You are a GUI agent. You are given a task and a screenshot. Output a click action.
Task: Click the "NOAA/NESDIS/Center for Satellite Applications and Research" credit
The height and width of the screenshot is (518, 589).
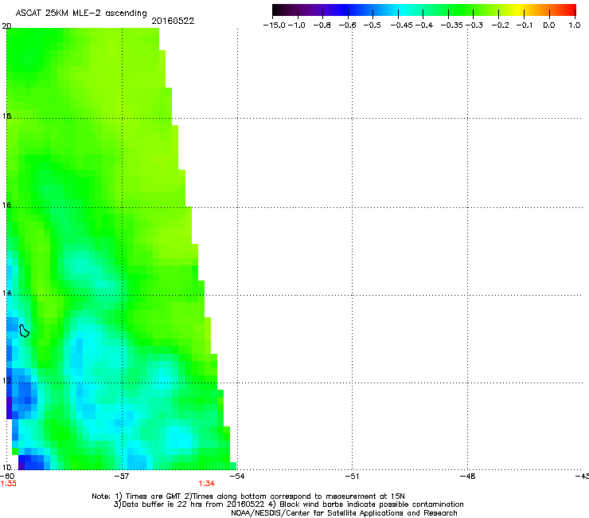click(x=344, y=513)
